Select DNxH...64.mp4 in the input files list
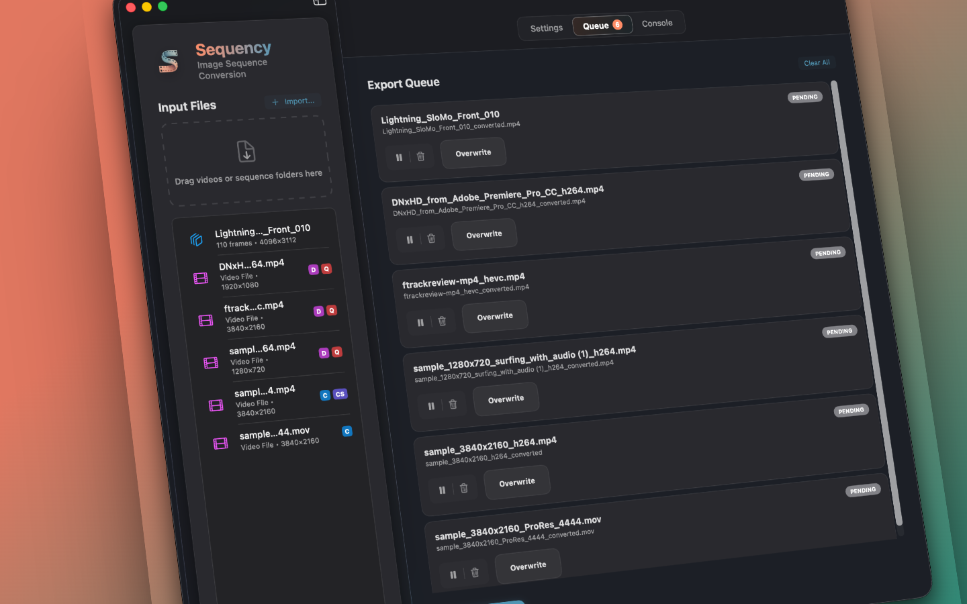This screenshot has height=604, width=967. pos(265,274)
